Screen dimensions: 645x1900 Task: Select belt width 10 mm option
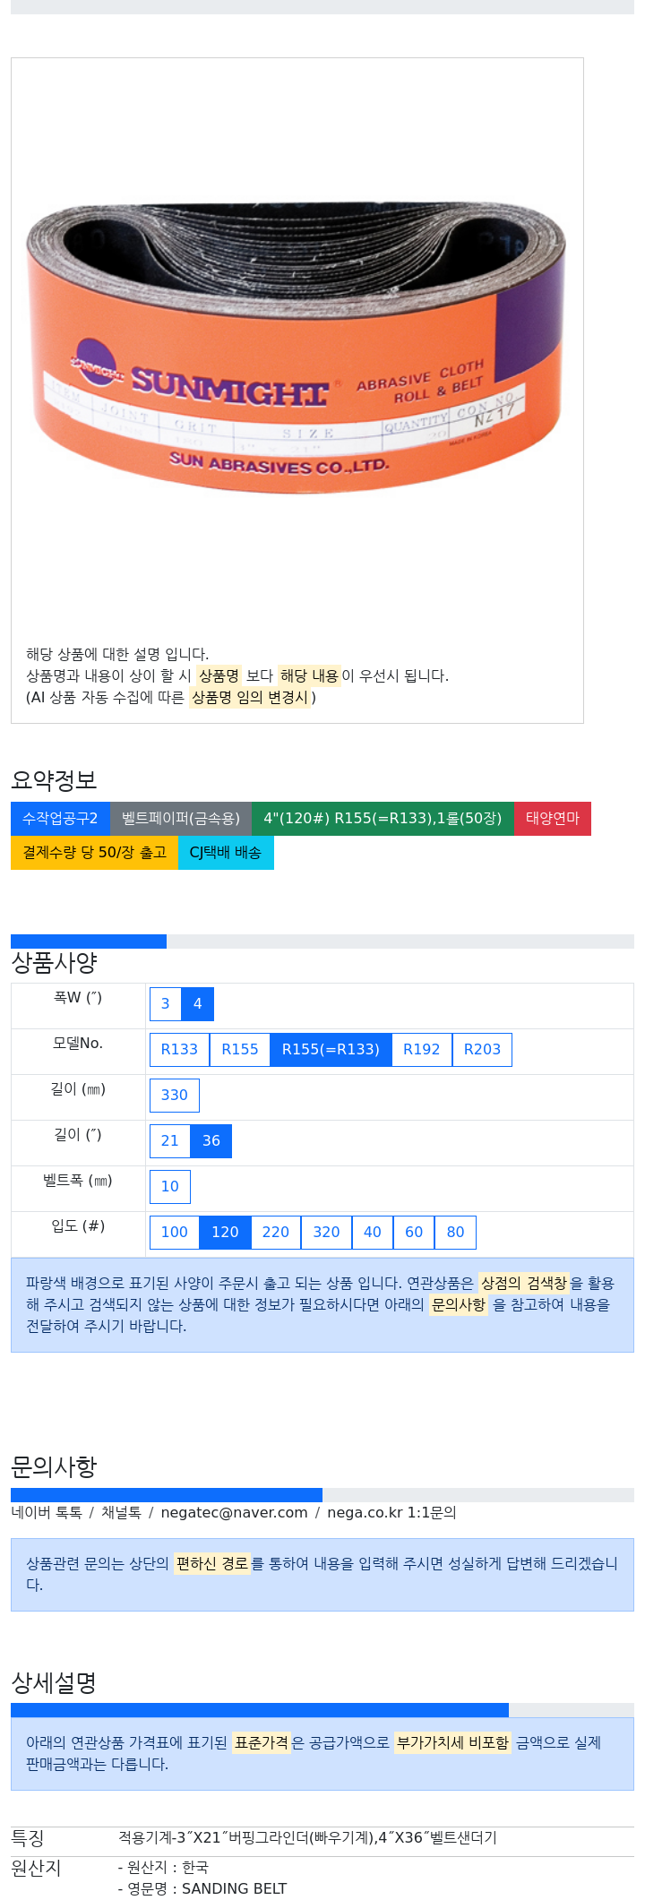click(170, 1186)
